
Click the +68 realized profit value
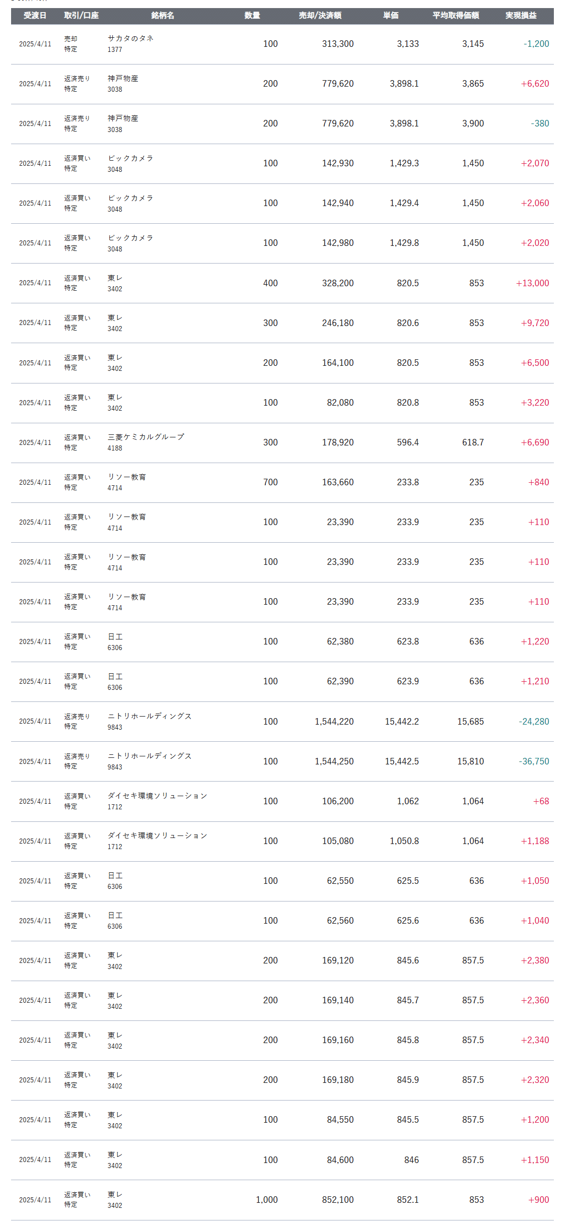pyautogui.click(x=541, y=801)
